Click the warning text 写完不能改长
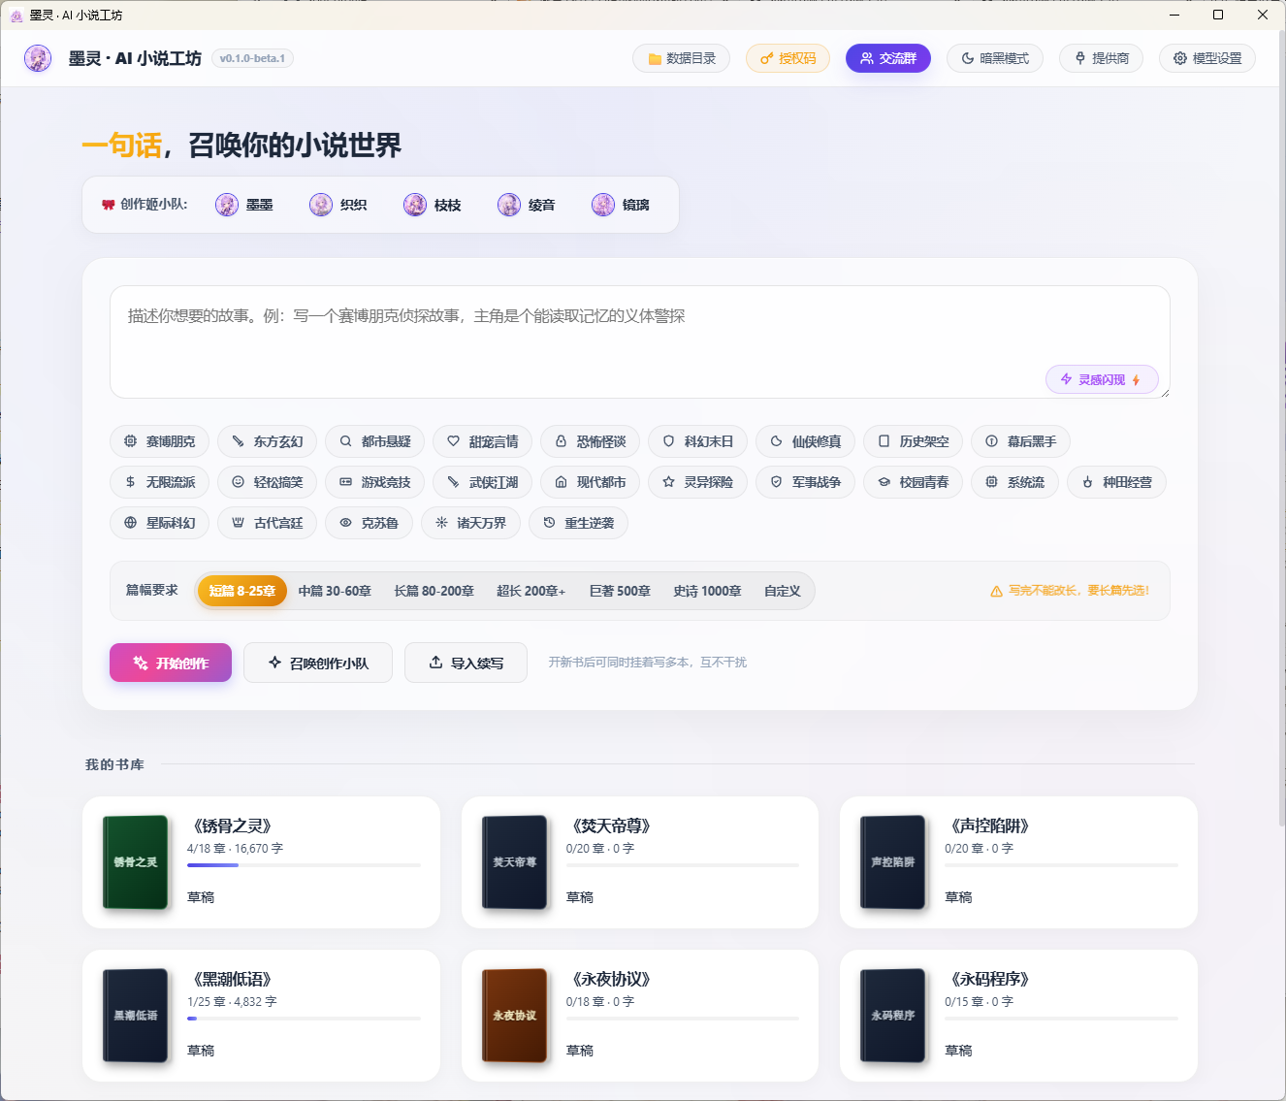This screenshot has width=1286, height=1101. point(1070,591)
